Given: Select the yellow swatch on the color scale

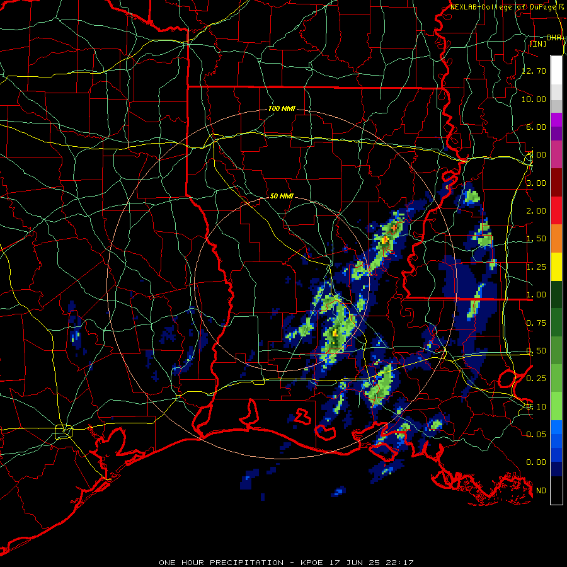Looking at the screenshot, I should tap(556, 267).
